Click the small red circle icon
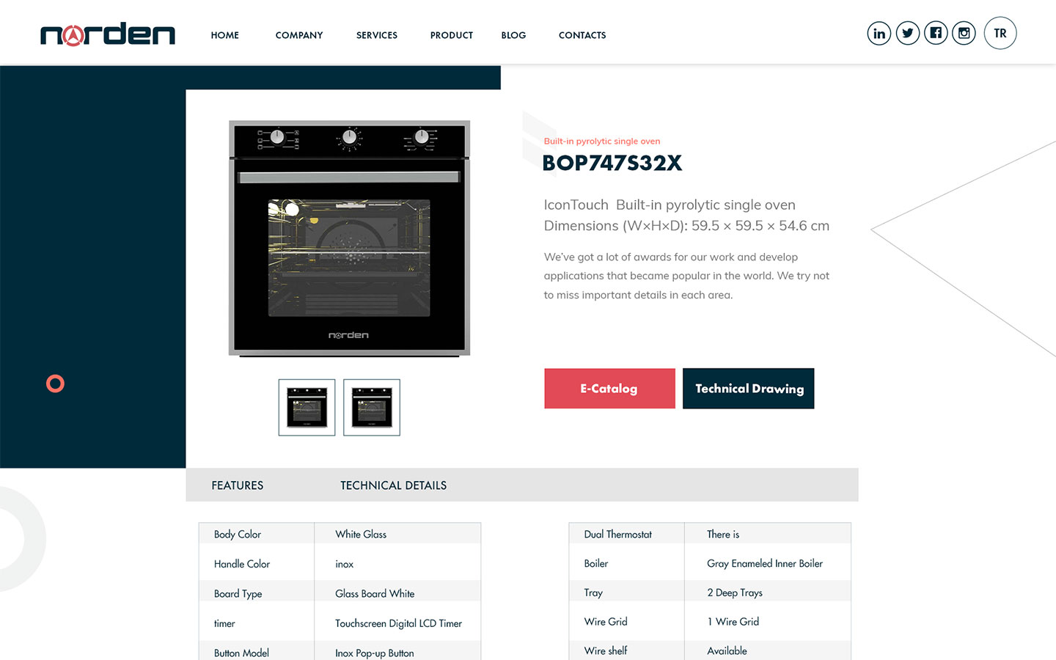 click(x=55, y=384)
